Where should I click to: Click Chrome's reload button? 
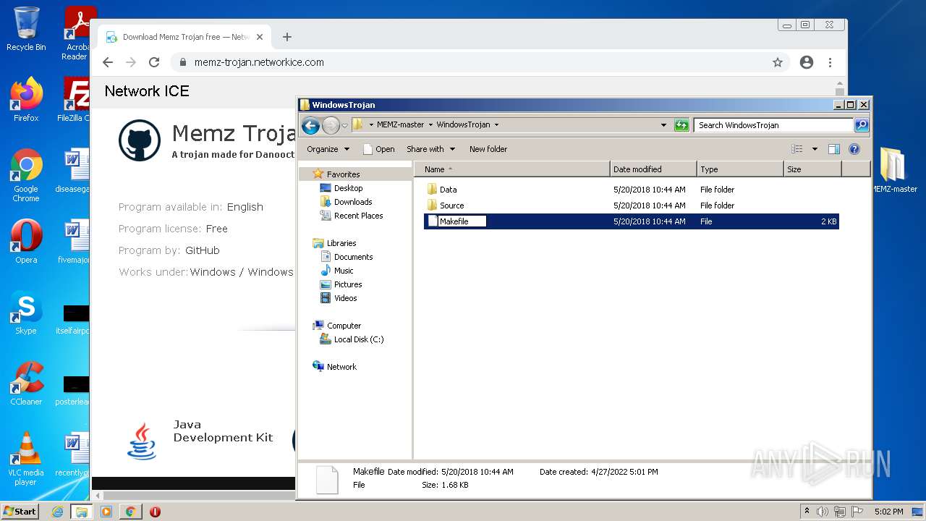pos(154,62)
